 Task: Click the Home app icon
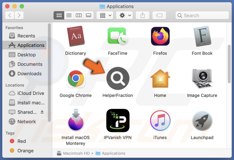click(x=160, y=78)
